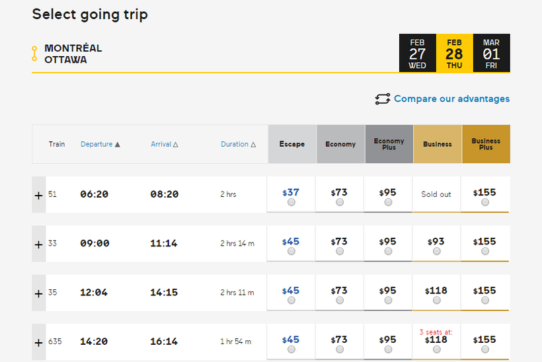Image resolution: width=542 pixels, height=362 pixels.
Task: Expand details for train 635
Action: click(38, 342)
